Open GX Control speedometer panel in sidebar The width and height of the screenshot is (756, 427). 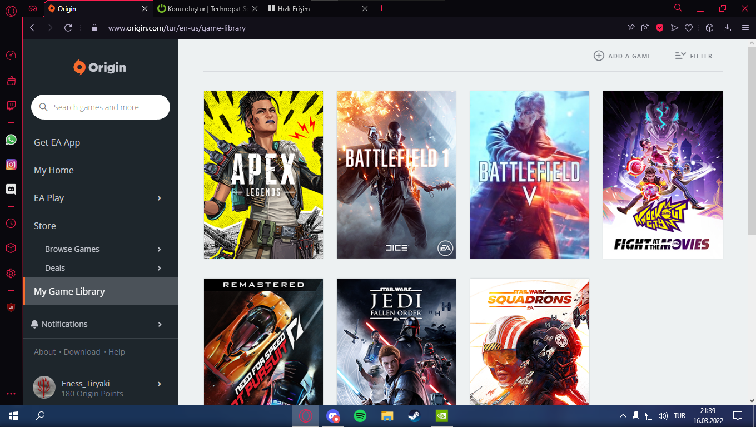coord(11,56)
